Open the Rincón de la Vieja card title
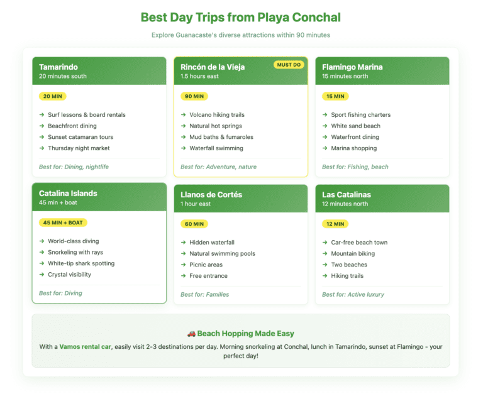Viewport: 483px width, 396px height. pyautogui.click(x=213, y=67)
